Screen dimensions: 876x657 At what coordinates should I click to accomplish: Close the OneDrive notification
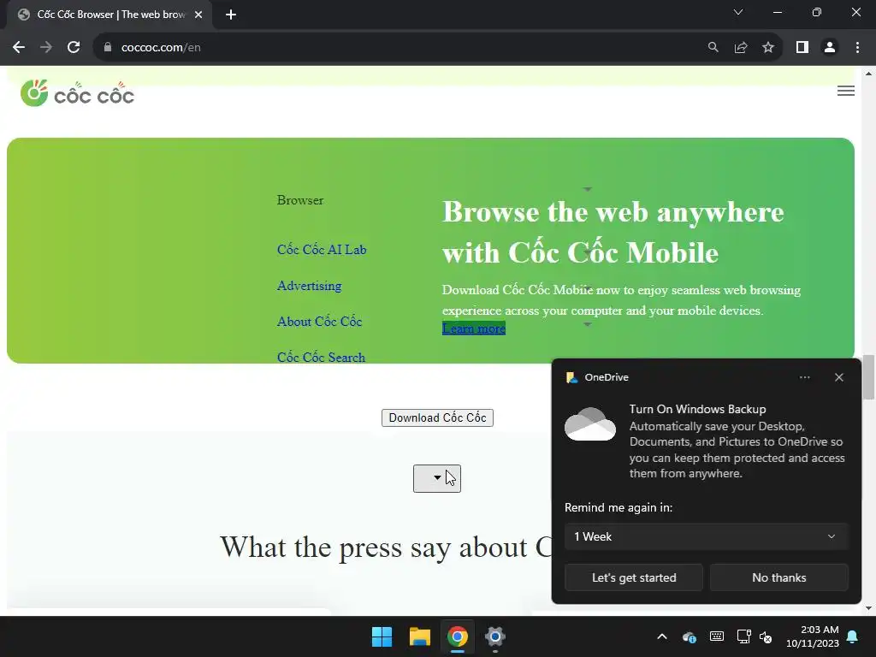(838, 377)
